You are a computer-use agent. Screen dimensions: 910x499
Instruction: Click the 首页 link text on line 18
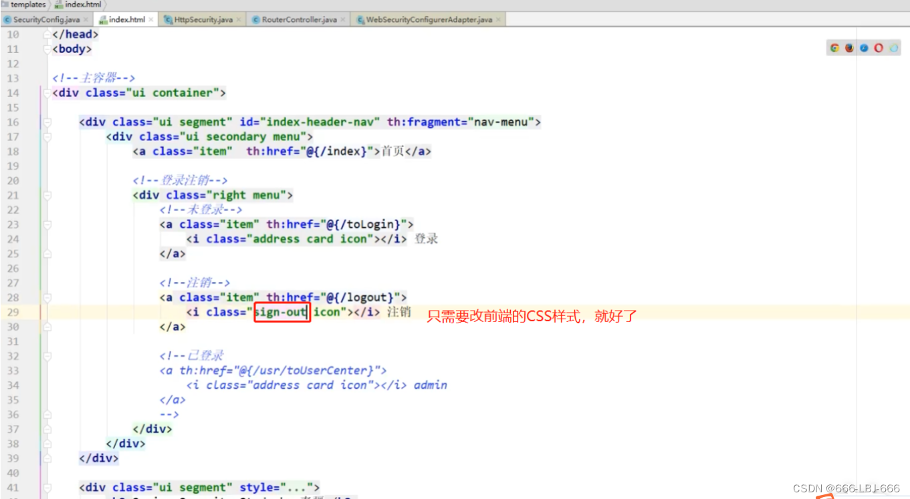pyautogui.click(x=392, y=151)
